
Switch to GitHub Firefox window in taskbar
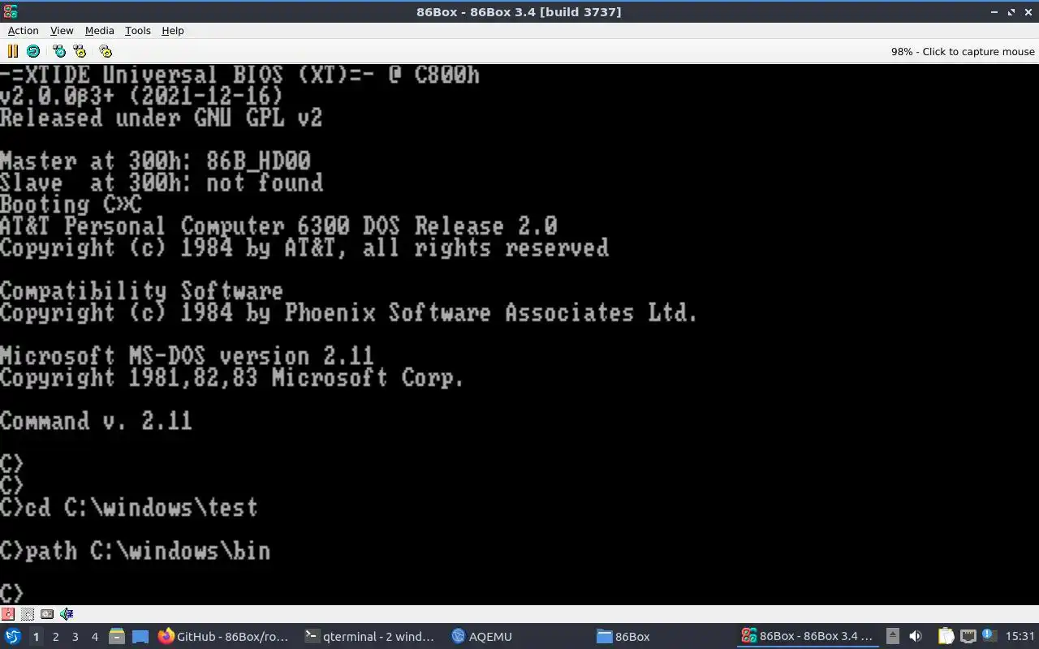(223, 637)
